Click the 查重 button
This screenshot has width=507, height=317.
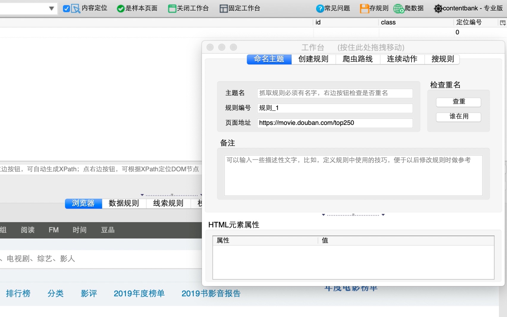tap(459, 102)
